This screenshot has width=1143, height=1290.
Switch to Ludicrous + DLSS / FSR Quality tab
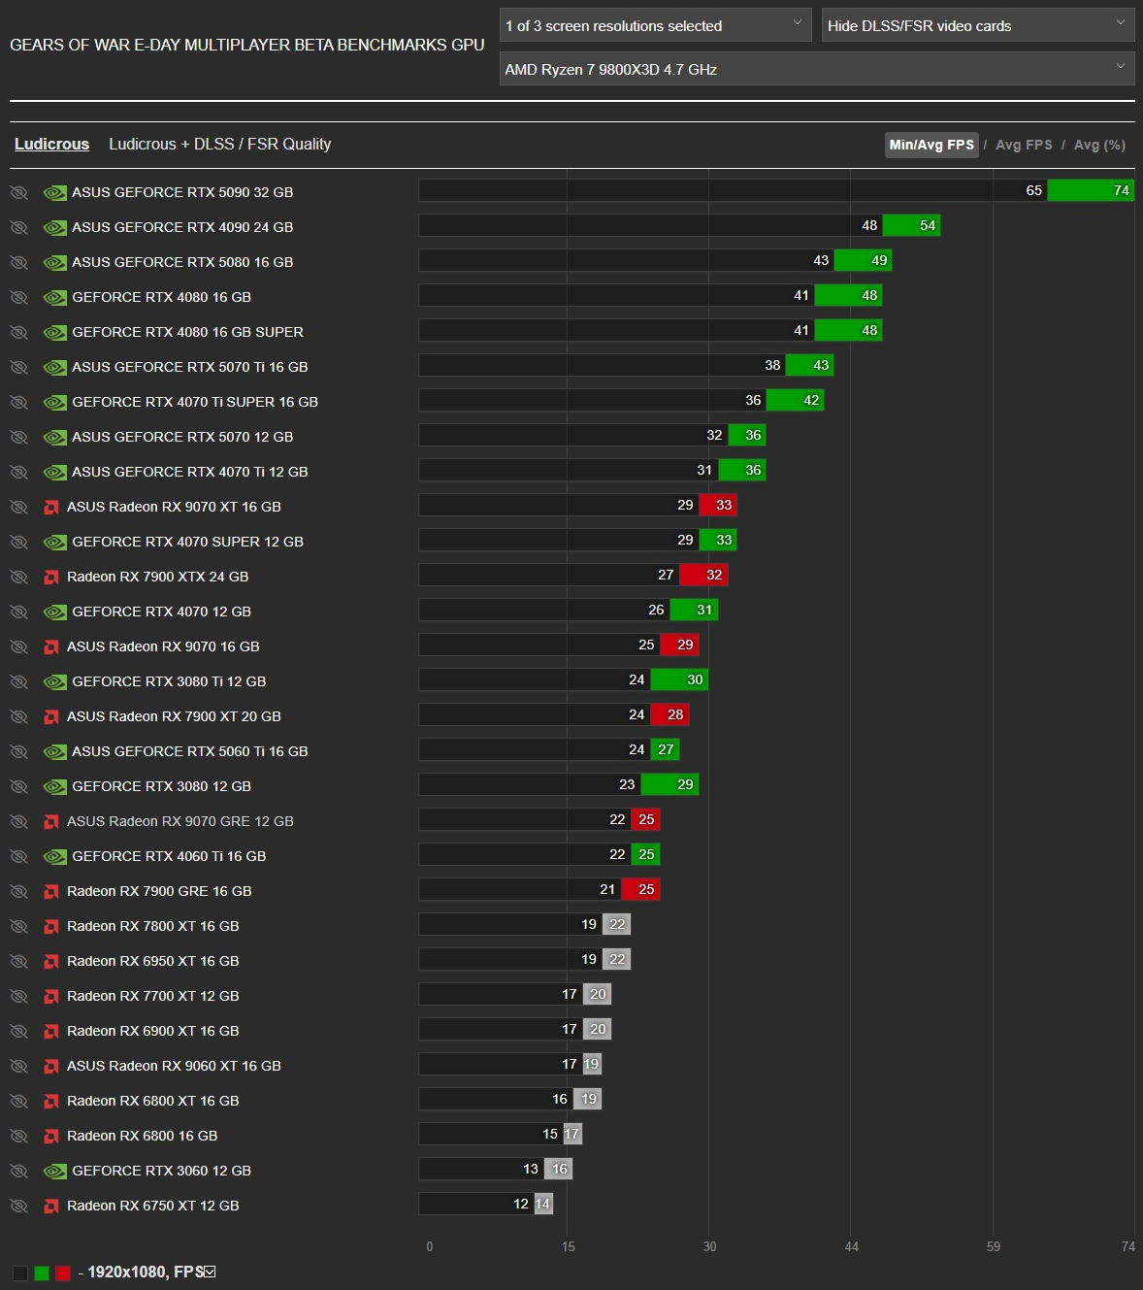coord(220,144)
